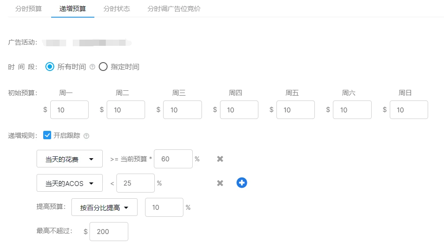The image size is (444, 245).
Task: Click help icon beside 开启跟踪
Action: pyautogui.click(x=86, y=136)
